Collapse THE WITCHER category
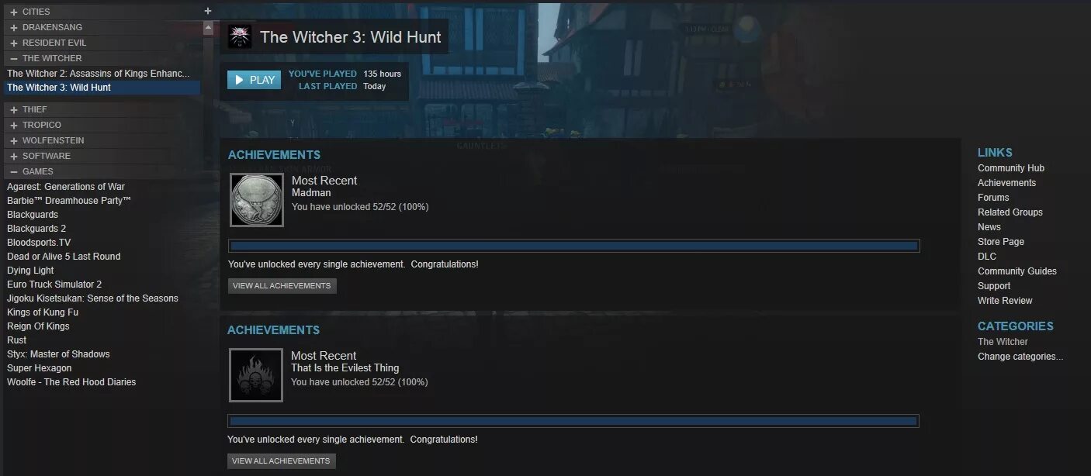Viewport: 1091px width, 476px height. tap(13, 58)
